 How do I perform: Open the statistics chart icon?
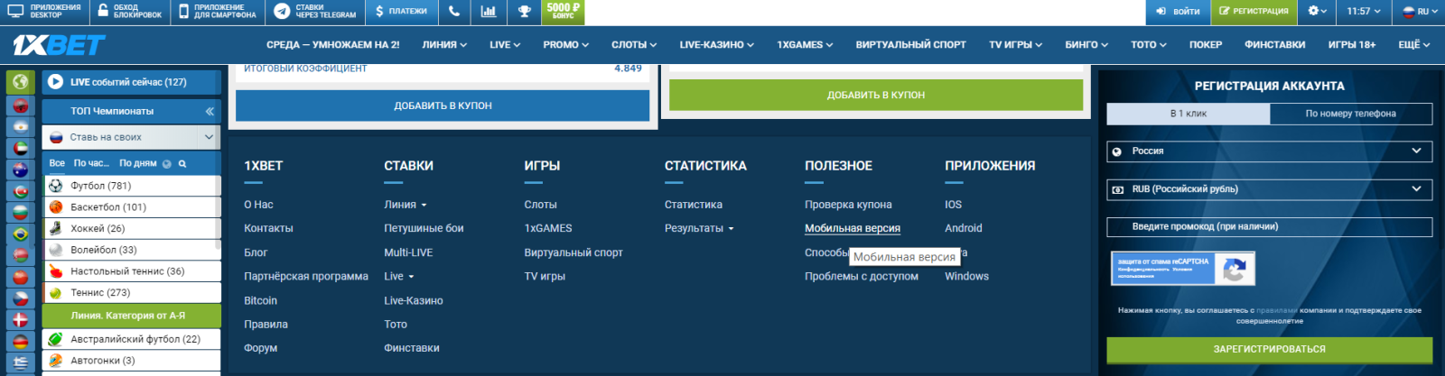tap(489, 11)
